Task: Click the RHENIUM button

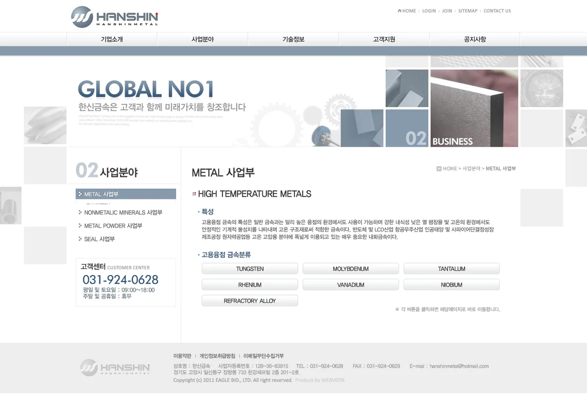Action: [250, 285]
